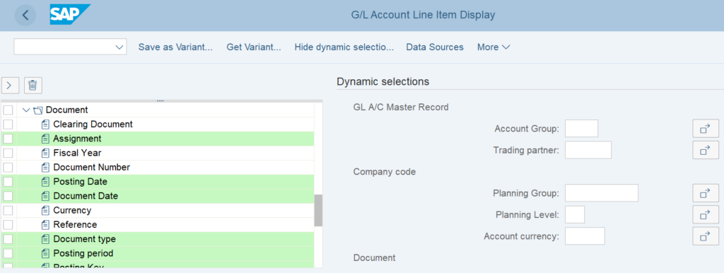724x273 pixels.
Task: Open multiple selection for Trading partner
Action: pyautogui.click(x=706, y=150)
